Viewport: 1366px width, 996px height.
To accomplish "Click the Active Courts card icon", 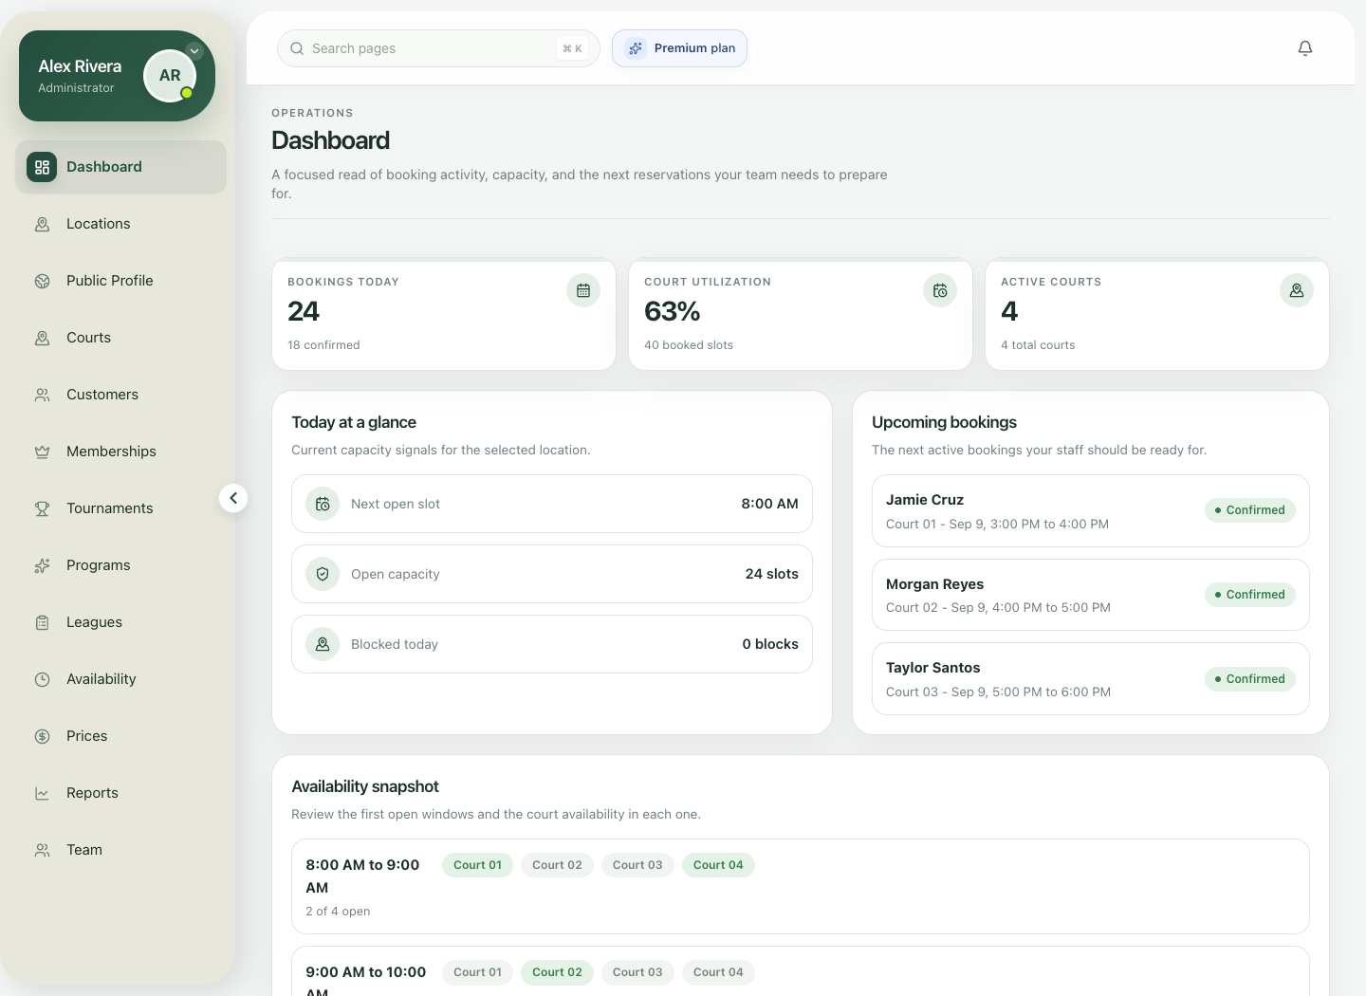I will [1297, 290].
